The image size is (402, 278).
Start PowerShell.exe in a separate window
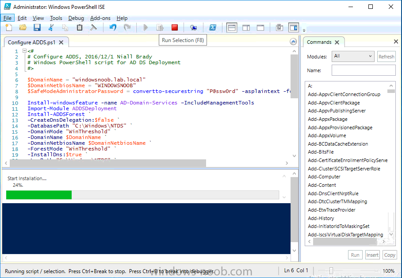213,27
